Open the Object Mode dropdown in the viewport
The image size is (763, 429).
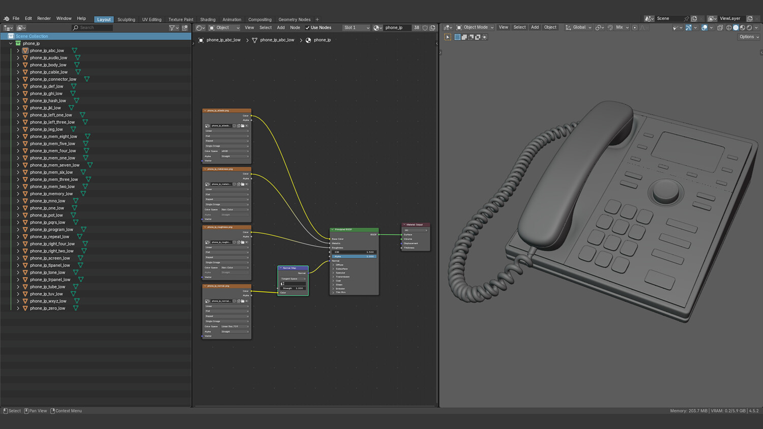click(475, 27)
